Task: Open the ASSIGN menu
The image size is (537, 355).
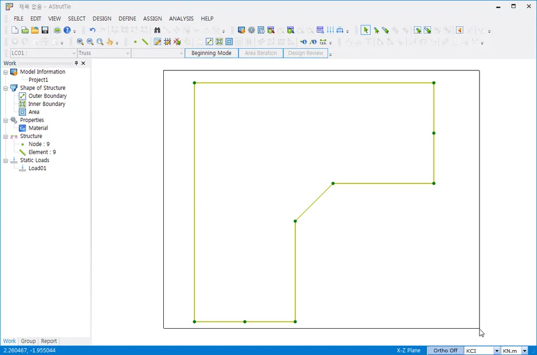Action: 153,18
